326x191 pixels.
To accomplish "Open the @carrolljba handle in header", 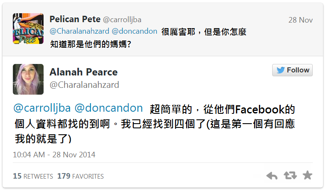I will click(122, 20).
